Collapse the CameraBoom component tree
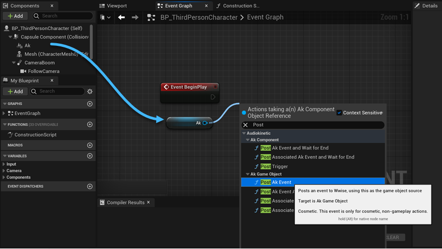Viewport: 442px width, 249px height. point(14,63)
